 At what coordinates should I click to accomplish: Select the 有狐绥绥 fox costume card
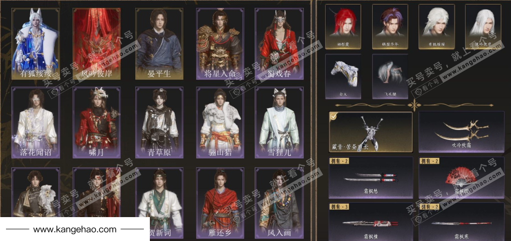click(x=35, y=44)
